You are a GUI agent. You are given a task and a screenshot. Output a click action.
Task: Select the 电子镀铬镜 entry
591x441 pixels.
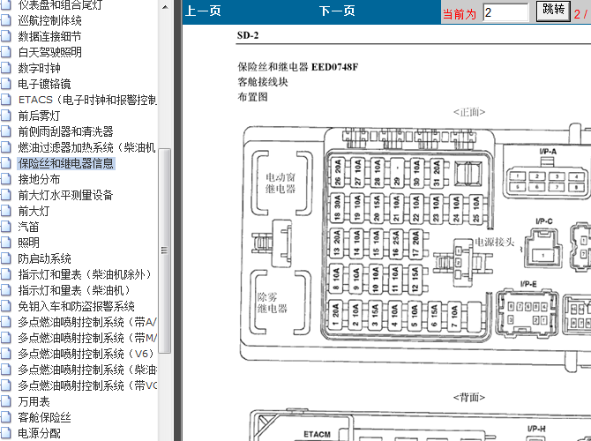44,84
